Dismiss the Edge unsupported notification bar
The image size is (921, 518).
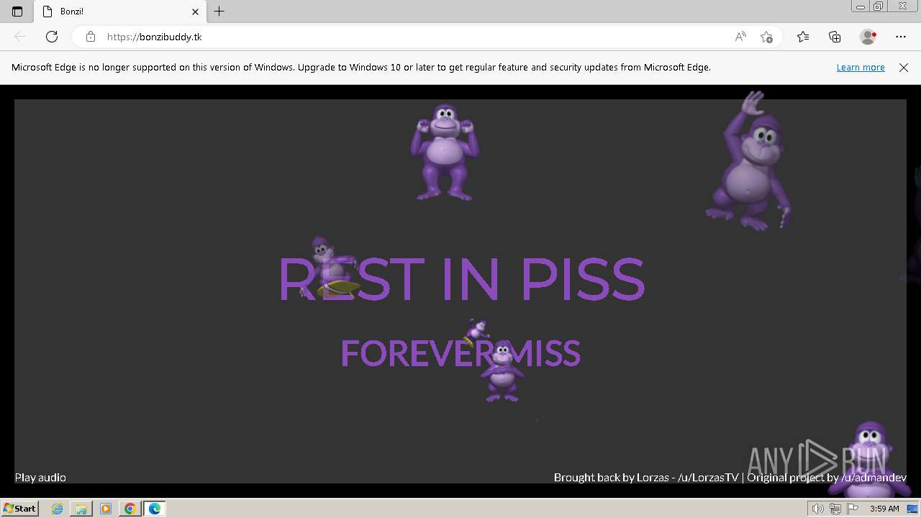(x=904, y=67)
